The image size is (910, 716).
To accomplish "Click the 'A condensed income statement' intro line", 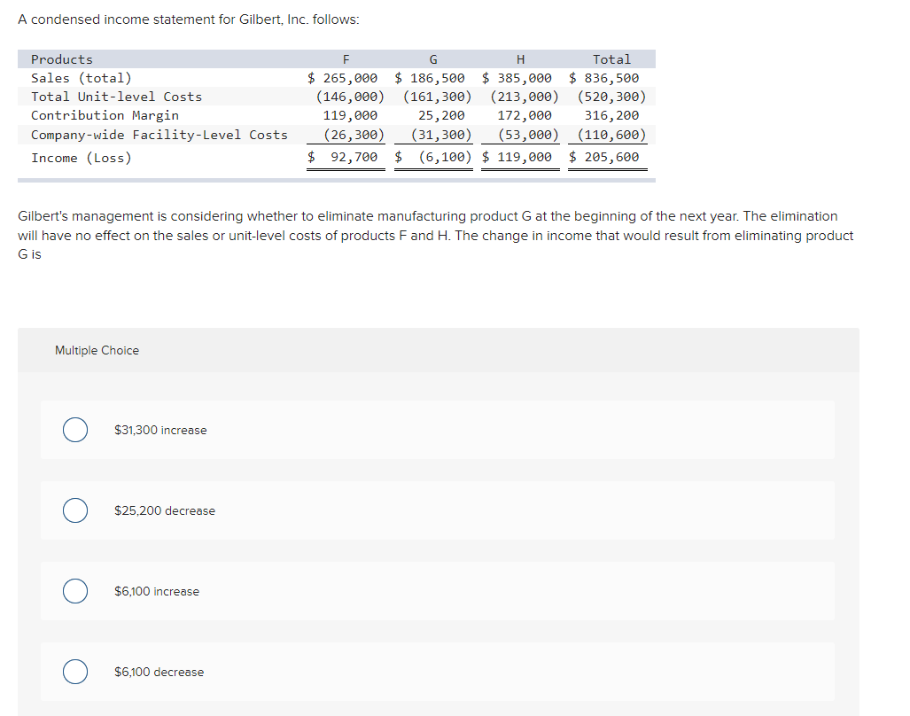I will click(189, 19).
